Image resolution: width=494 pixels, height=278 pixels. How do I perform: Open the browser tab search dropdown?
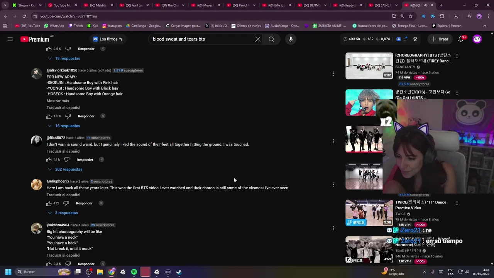(5, 5)
